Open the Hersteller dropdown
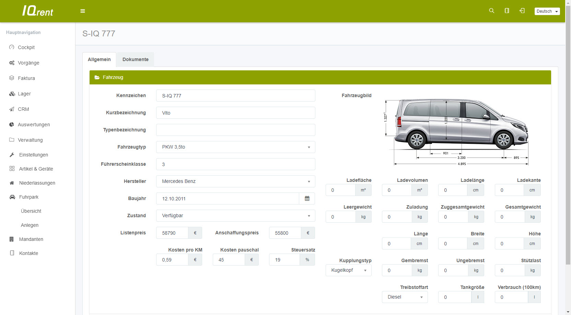571x315 pixels. click(235, 182)
